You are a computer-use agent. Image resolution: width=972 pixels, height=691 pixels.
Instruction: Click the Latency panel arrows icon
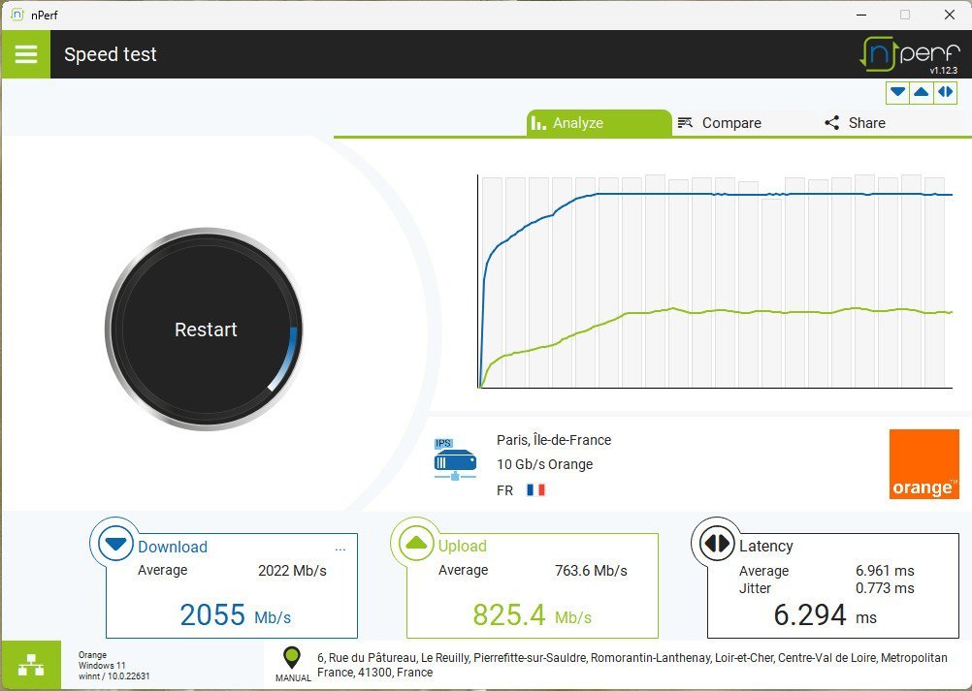[x=717, y=545]
